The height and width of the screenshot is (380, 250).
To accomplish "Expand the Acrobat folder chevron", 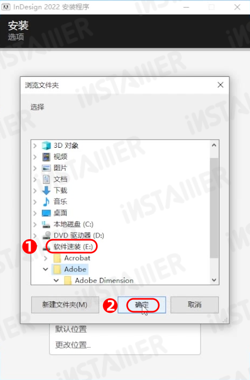I will [x=46, y=258].
